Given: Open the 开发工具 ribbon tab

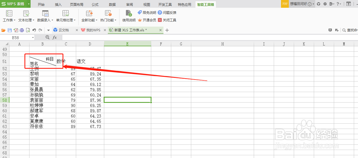Looking at the screenshot, I should click(x=165, y=4).
